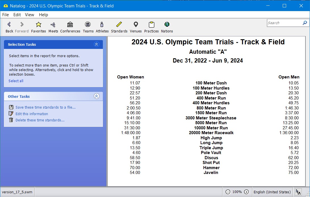Click Edit this information link

pos(32,114)
